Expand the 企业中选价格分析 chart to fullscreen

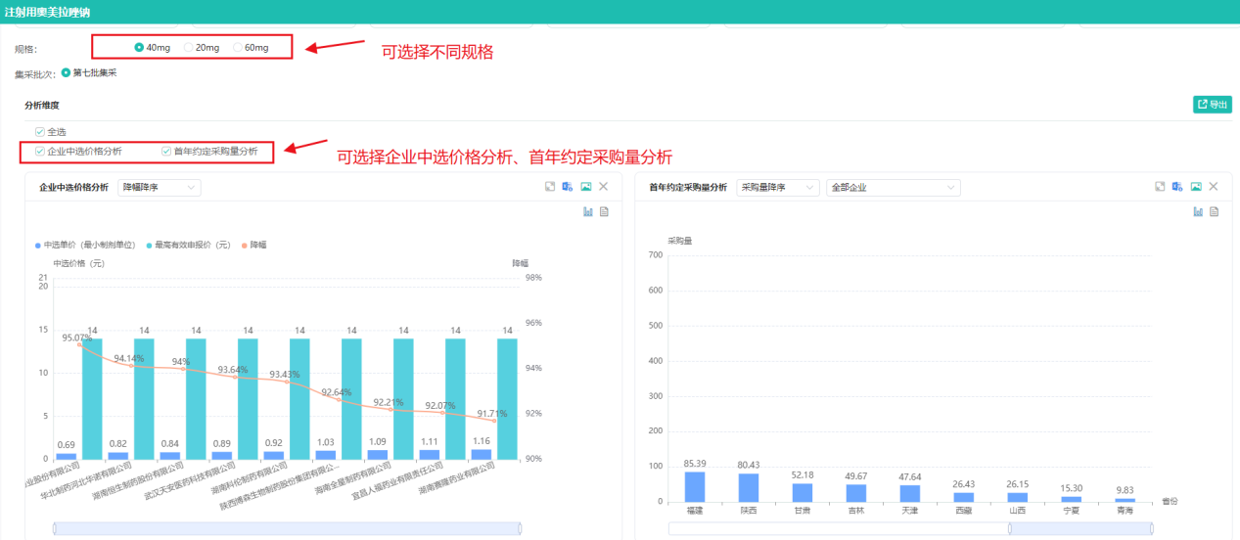tap(550, 187)
